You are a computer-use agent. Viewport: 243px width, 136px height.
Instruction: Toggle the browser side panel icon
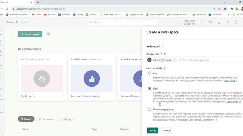point(237,9)
